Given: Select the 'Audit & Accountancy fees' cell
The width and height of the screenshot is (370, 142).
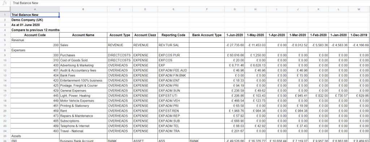Looking at the screenshot, I should (x=83, y=70).
